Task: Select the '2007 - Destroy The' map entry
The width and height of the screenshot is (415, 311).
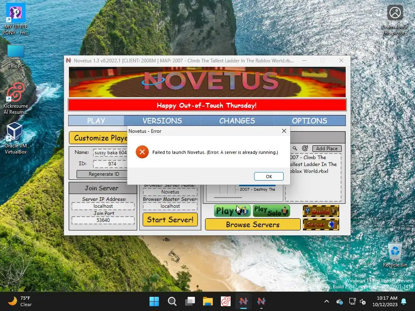Action: [257, 190]
